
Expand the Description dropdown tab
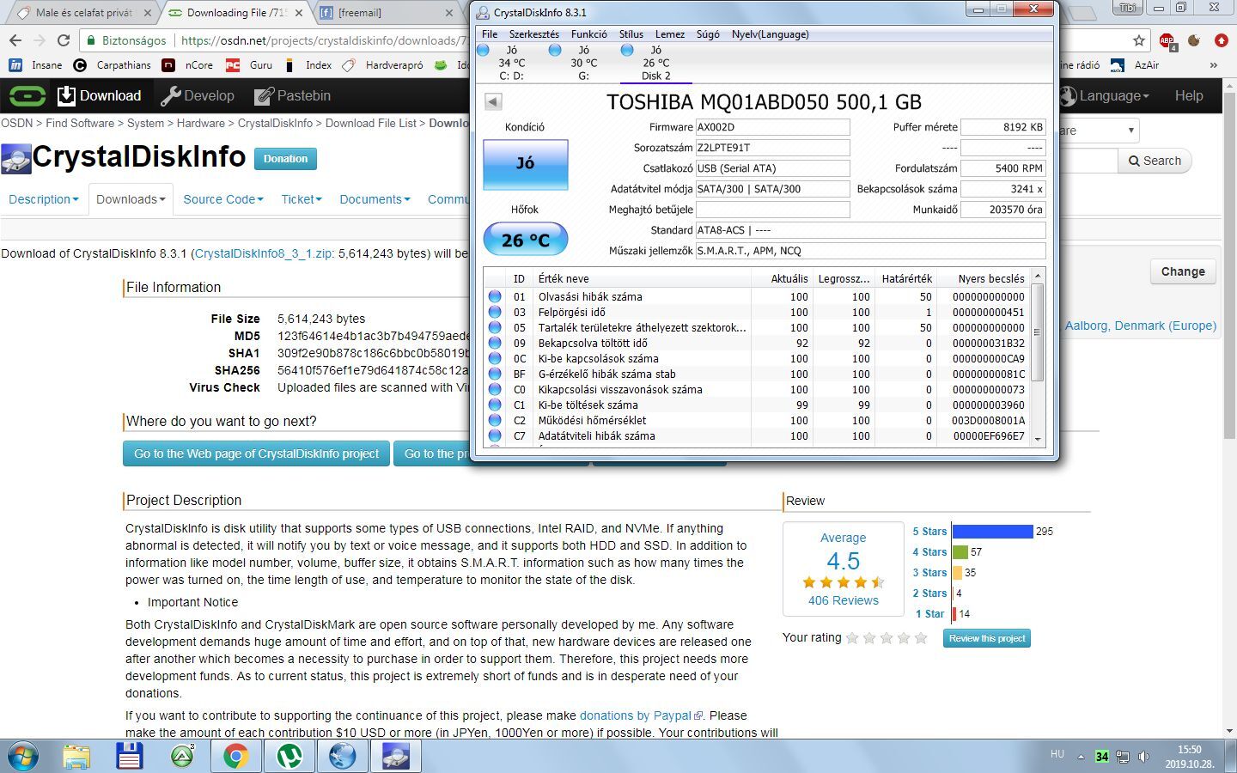43,199
